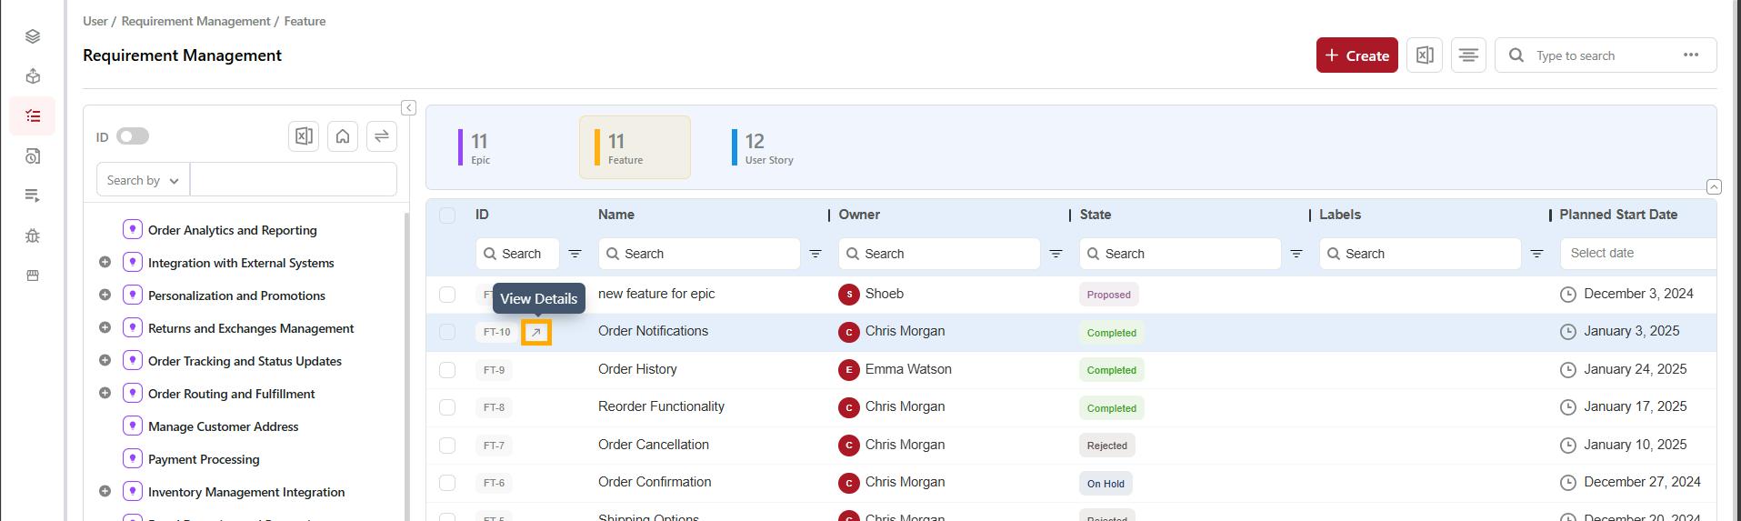Check the box for the Order History row
The height and width of the screenshot is (521, 1741).
[447, 370]
